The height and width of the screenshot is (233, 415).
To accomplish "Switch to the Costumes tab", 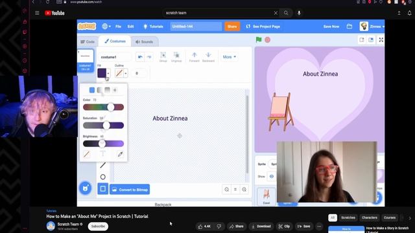I will coord(115,41).
